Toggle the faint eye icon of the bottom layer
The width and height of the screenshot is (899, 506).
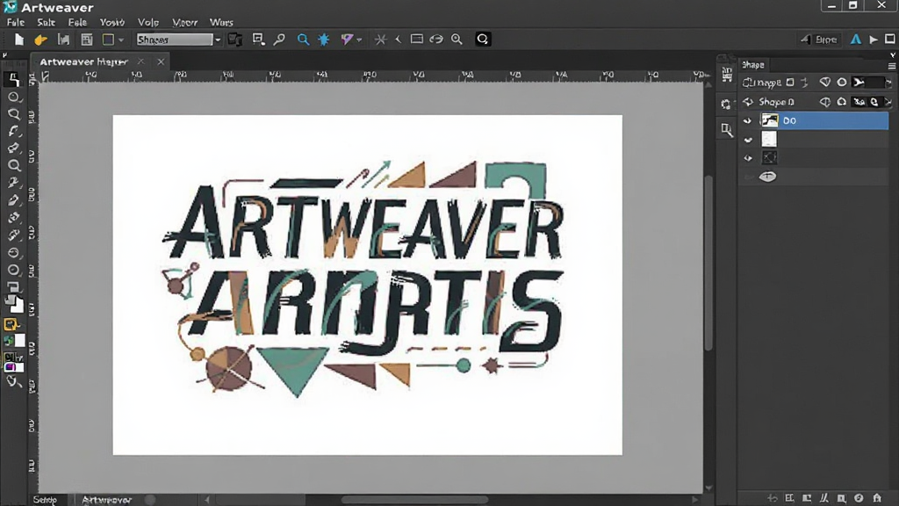tap(748, 177)
